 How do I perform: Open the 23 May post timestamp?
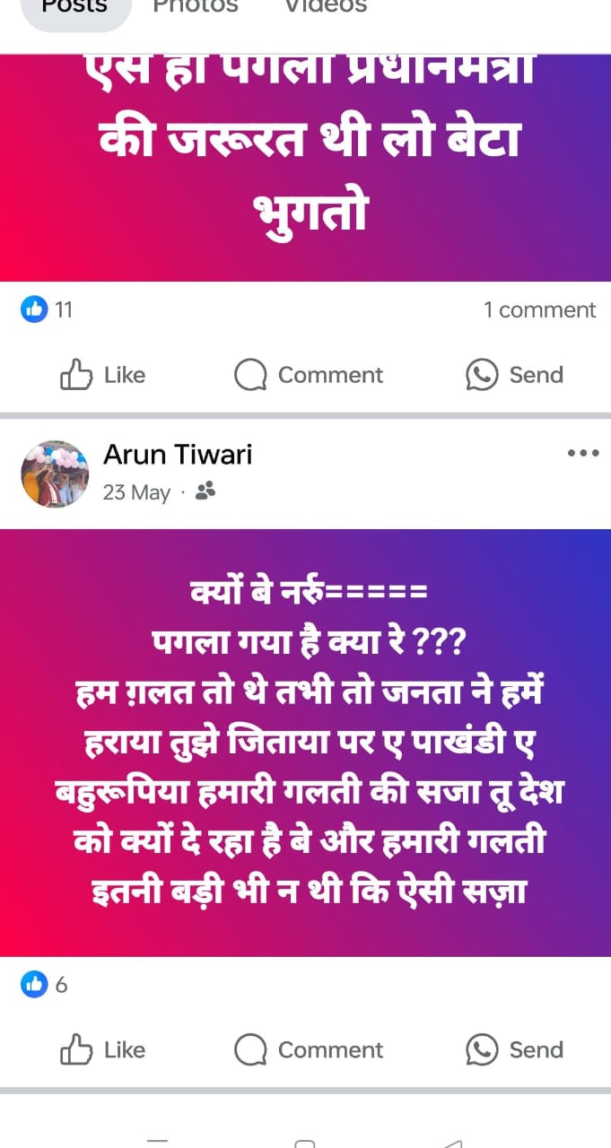[x=136, y=492]
